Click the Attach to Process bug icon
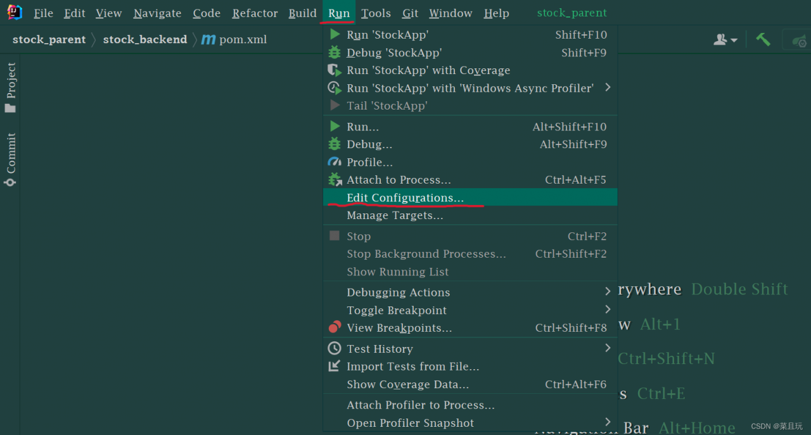This screenshot has height=435, width=811. pos(335,180)
